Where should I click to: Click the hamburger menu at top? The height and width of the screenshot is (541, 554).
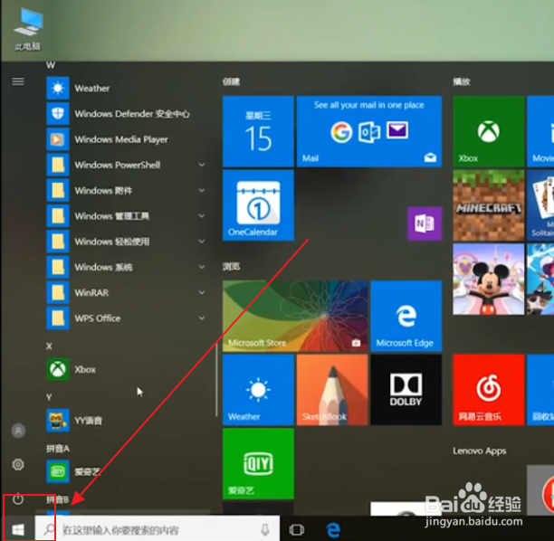[x=18, y=81]
